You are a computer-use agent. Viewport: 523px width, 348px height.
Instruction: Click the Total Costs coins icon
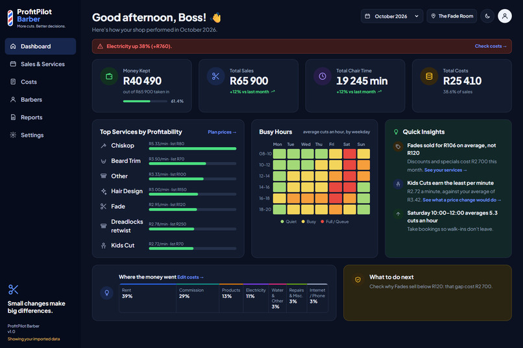point(430,76)
